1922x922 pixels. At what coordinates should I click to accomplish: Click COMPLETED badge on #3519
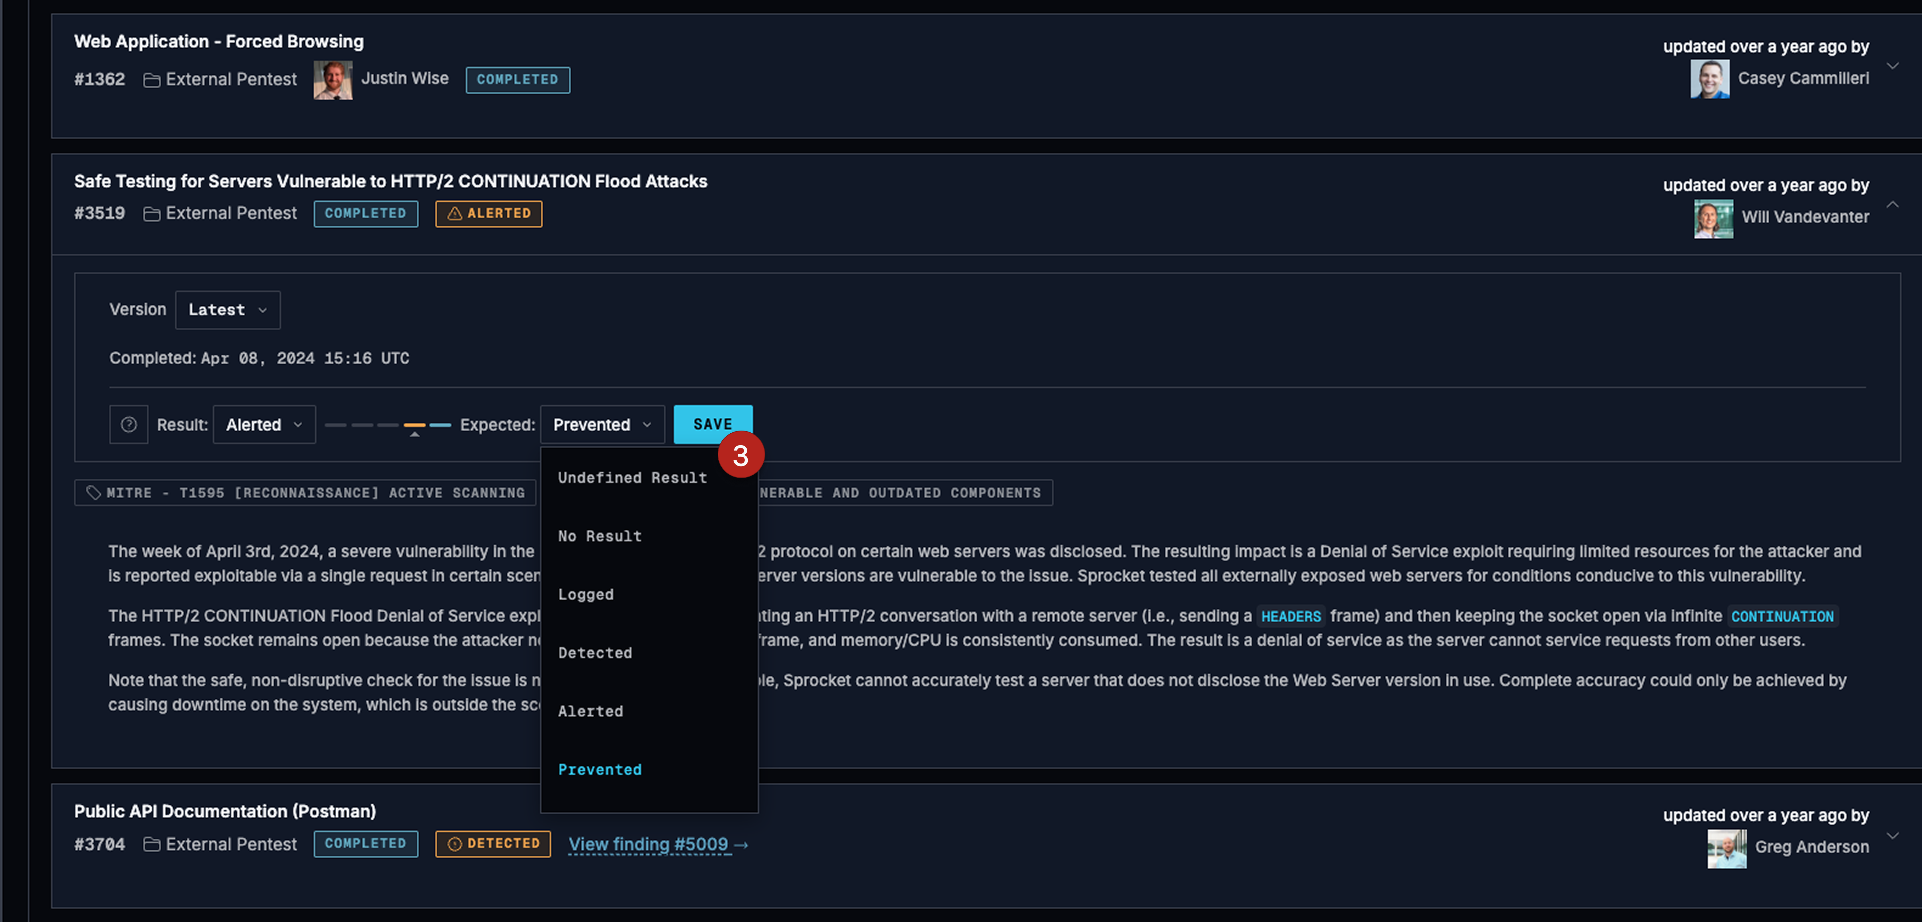point(366,214)
